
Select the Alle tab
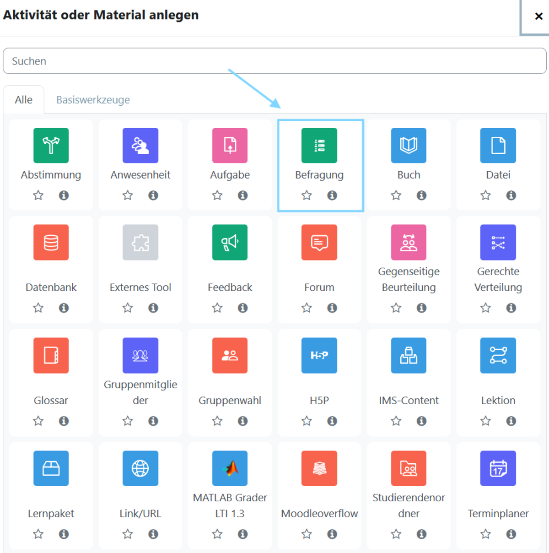point(24,100)
